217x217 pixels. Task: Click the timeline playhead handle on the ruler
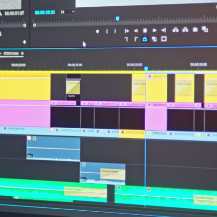146,69
